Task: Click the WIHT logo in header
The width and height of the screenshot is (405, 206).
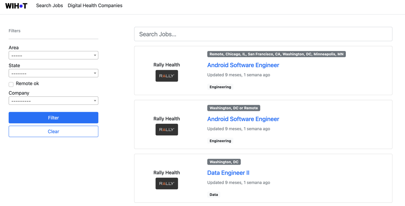Action: [16, 6]
